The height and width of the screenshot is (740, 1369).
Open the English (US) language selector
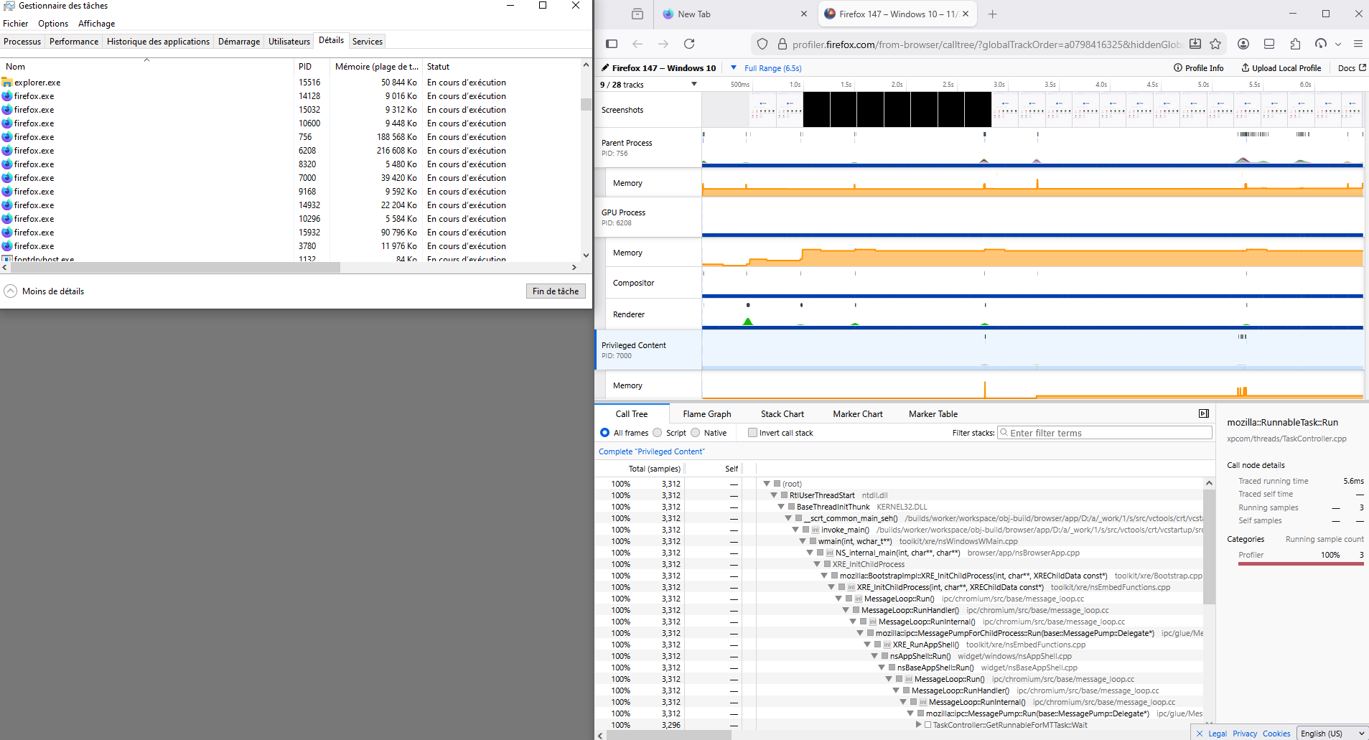(x=1332, y=734)
